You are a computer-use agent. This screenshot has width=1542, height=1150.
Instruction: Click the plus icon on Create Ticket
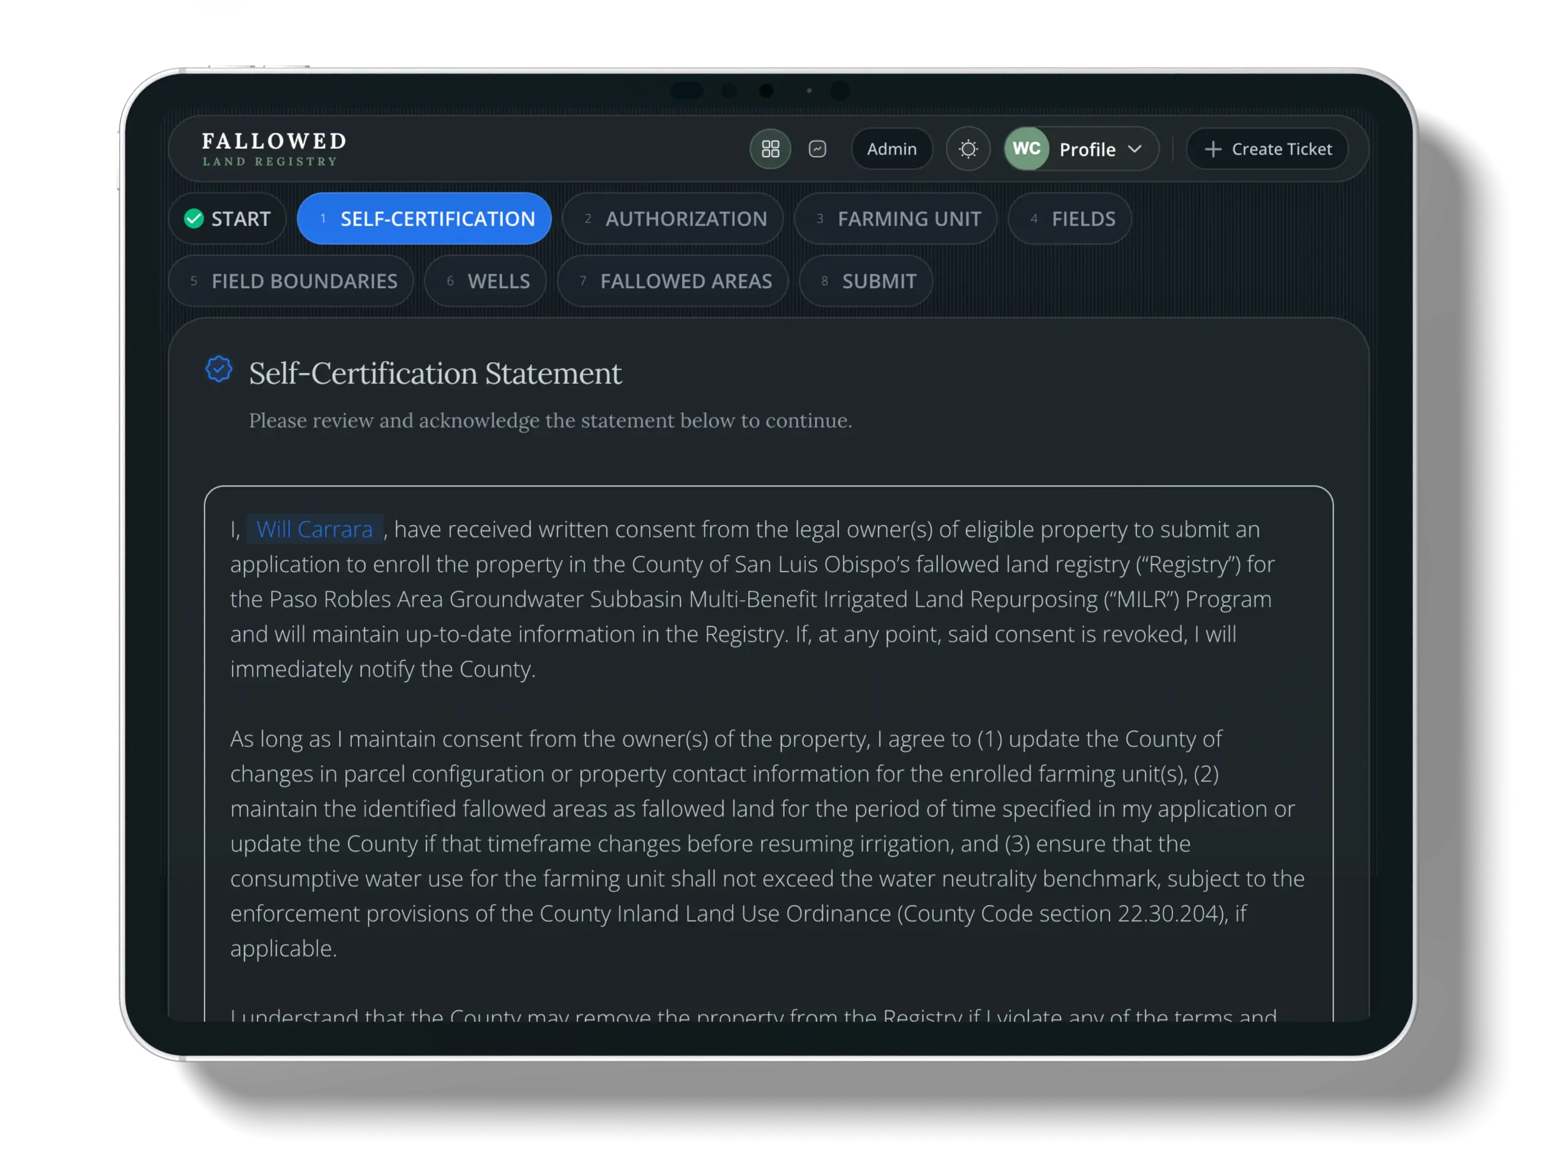click(1213, 148)
